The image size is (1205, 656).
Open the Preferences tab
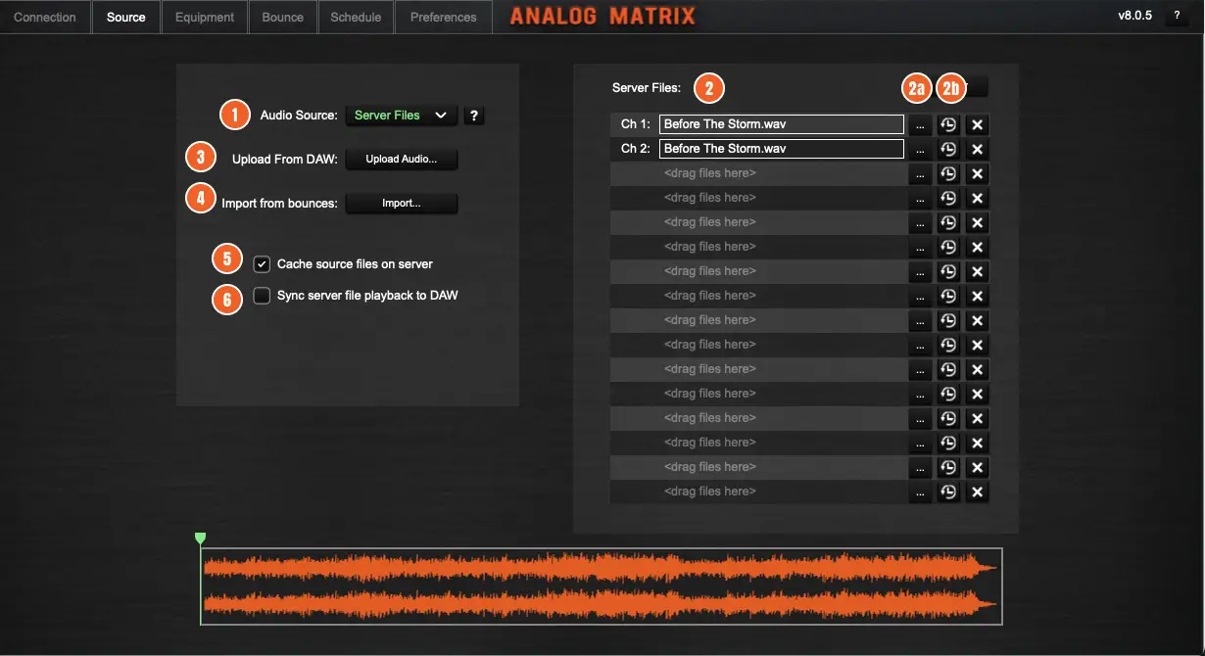coord(444,17)
